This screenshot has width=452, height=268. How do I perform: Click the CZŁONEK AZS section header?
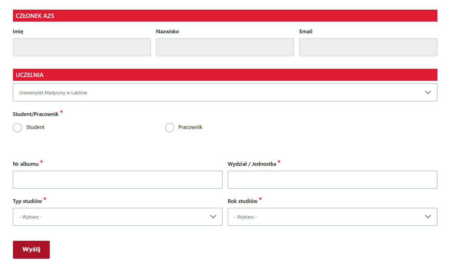point(225,16)
